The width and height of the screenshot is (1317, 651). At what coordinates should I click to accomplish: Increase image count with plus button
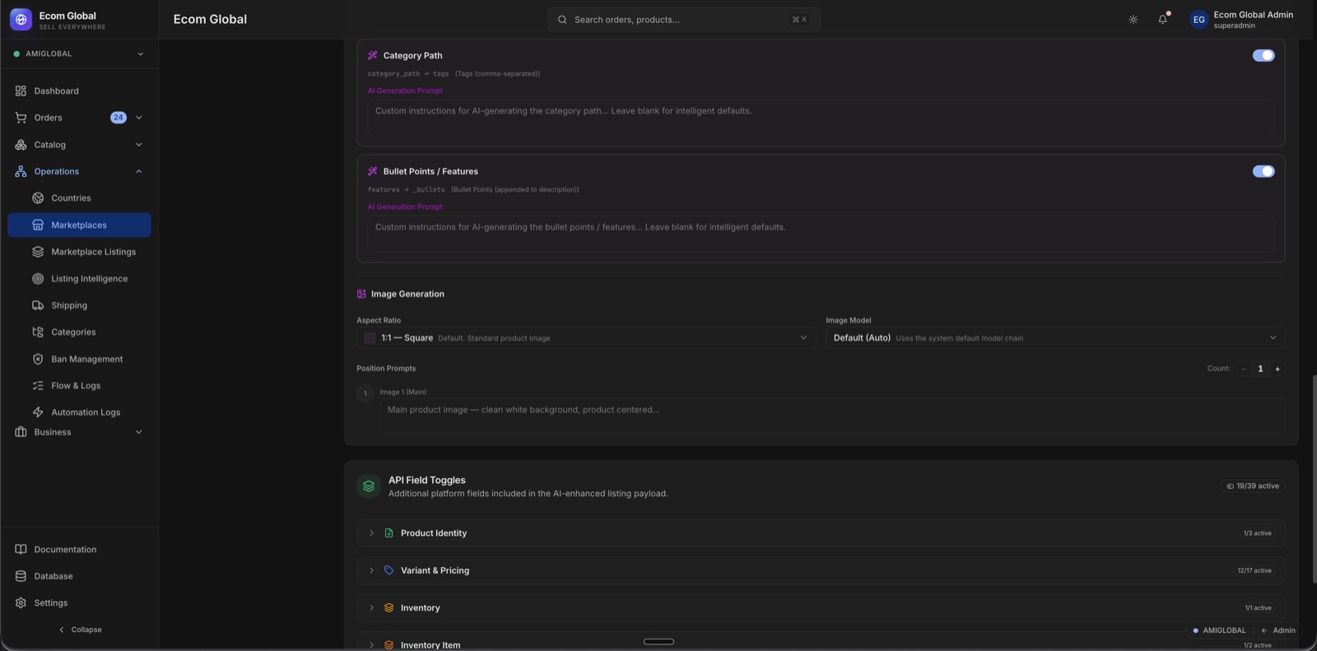click(1277, 369)
